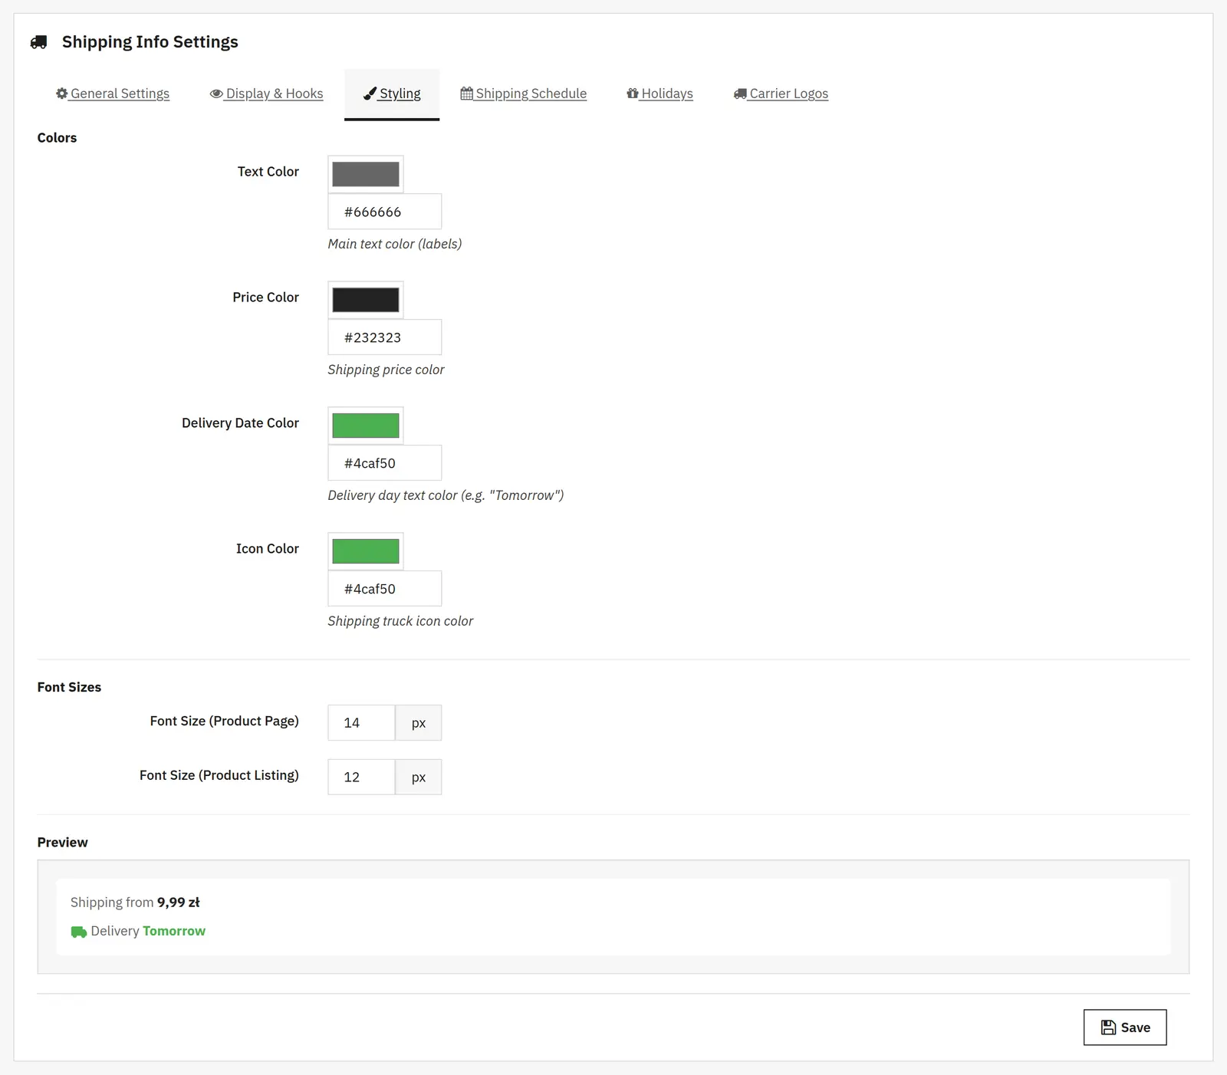The height and width of the screenshot is (1075, 1227).
Task: Open the Delivery Date Color green swatch
Action: coord(366,426)
